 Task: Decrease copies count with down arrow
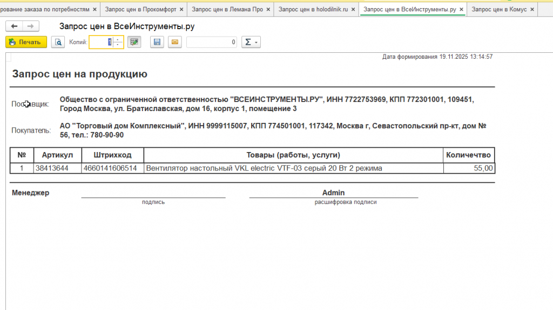pos(118,45)
